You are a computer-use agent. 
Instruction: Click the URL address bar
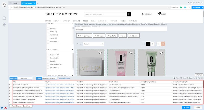tap(91, 8)
